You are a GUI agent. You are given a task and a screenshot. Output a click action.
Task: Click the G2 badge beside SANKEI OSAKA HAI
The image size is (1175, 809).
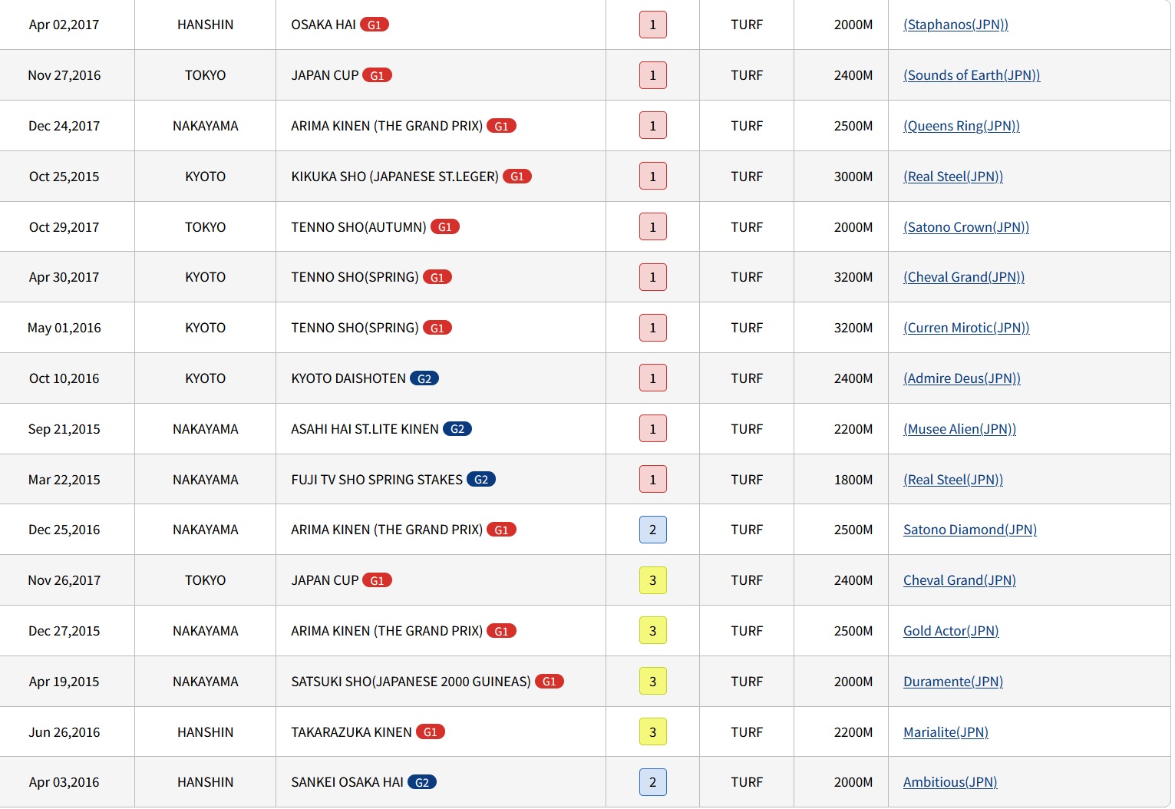[x=422, y=782]
